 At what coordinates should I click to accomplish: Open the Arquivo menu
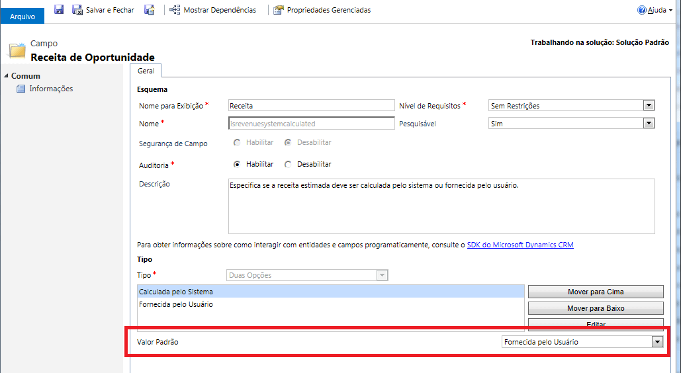tap(23, 16)
